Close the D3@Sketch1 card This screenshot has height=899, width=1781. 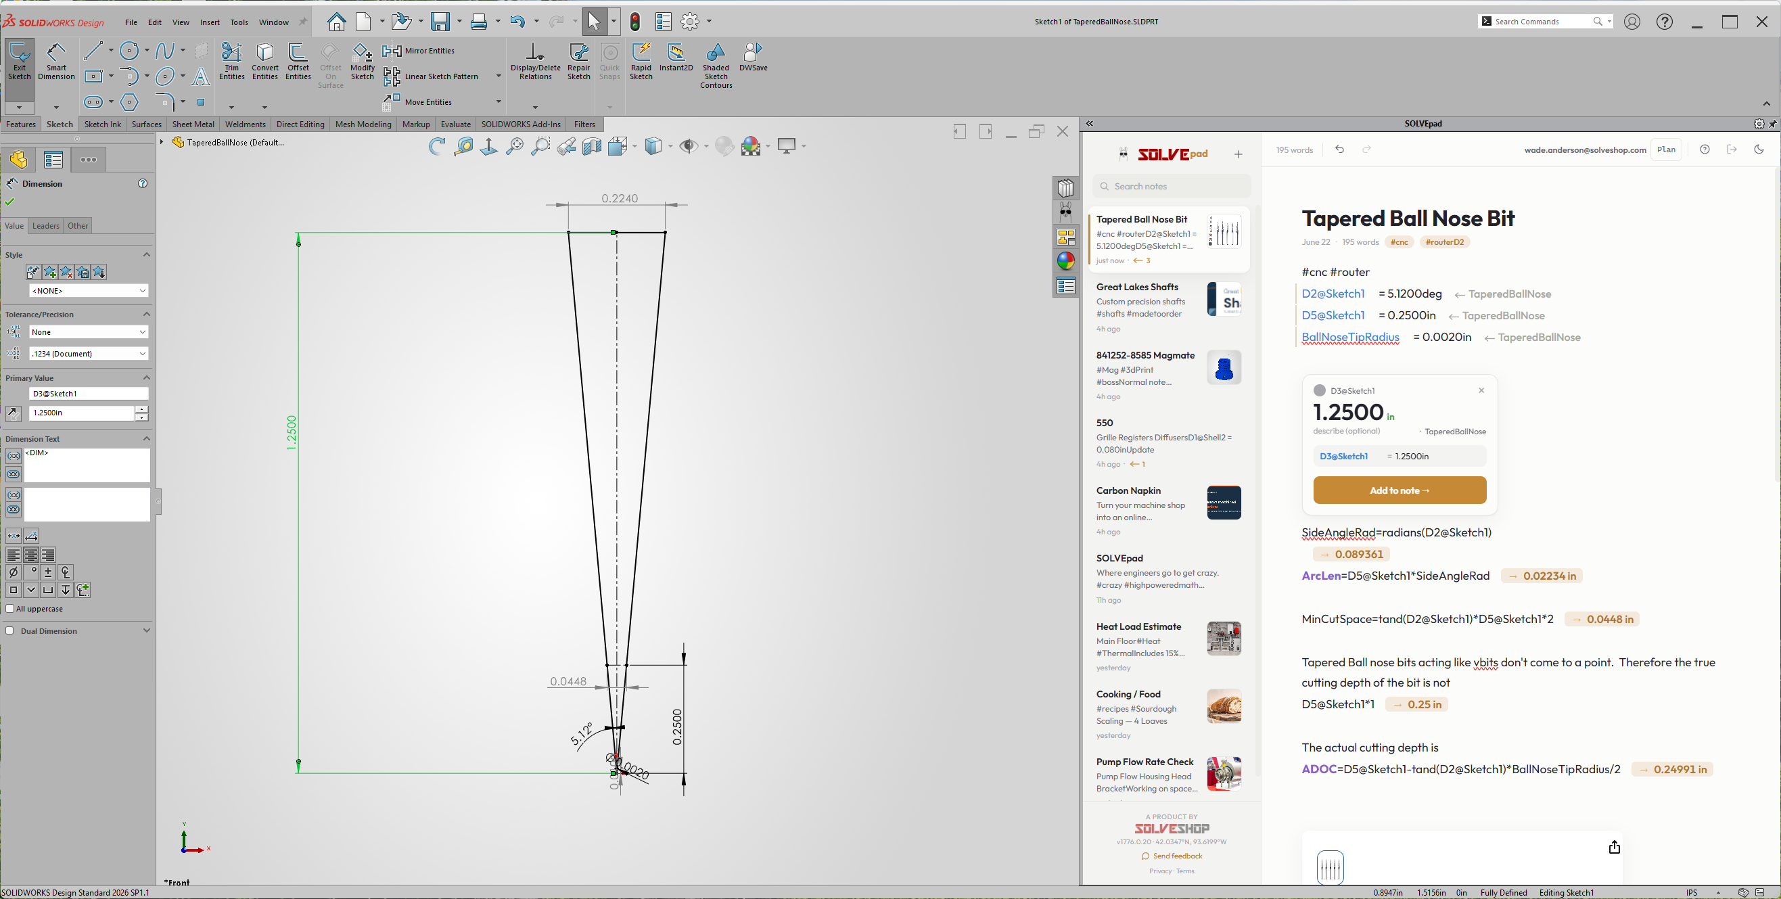point(1481,390)
